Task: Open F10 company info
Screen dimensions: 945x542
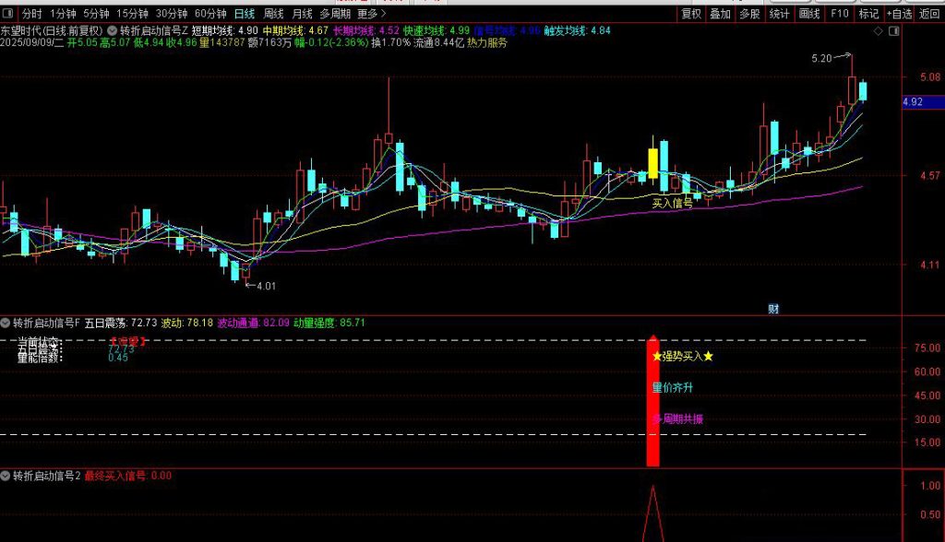Action: tap(839, 14)
